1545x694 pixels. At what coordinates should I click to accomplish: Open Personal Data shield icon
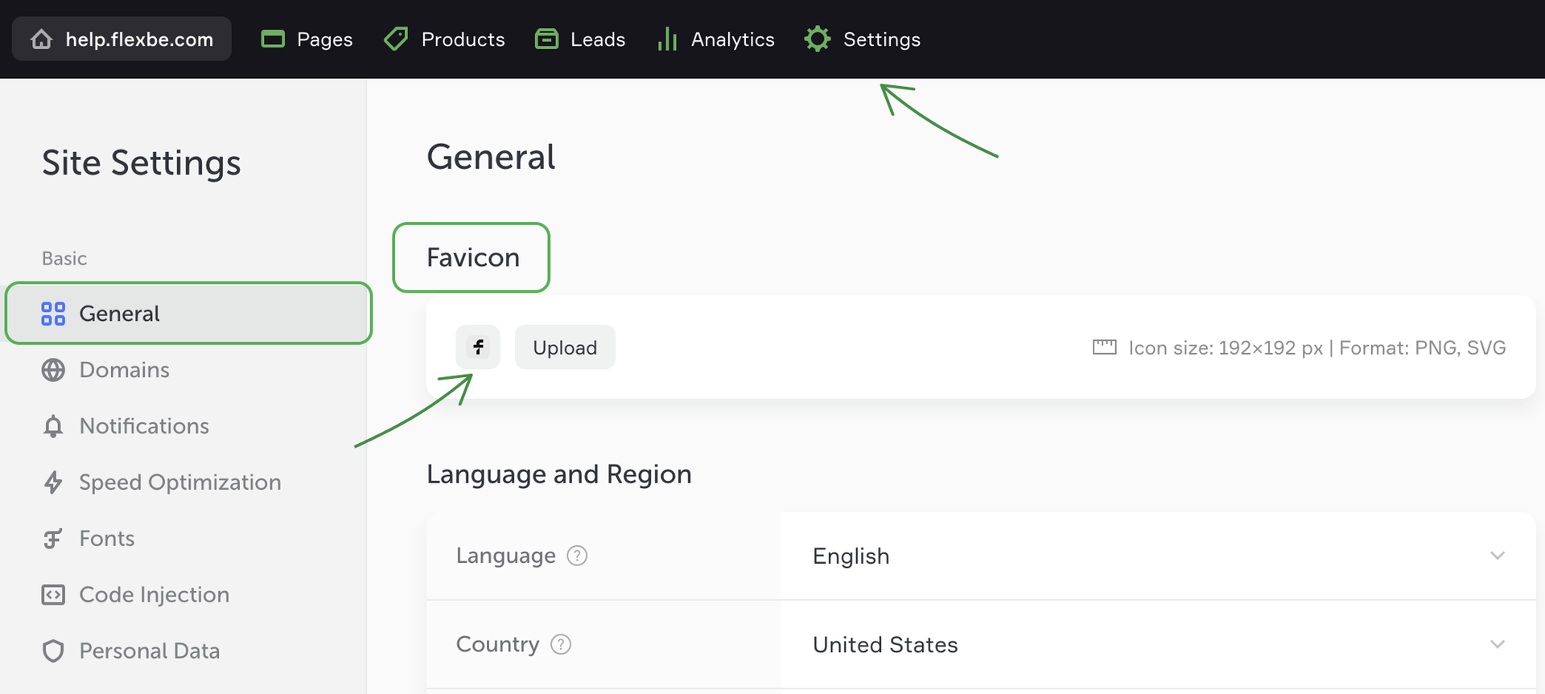click(53, 651)
